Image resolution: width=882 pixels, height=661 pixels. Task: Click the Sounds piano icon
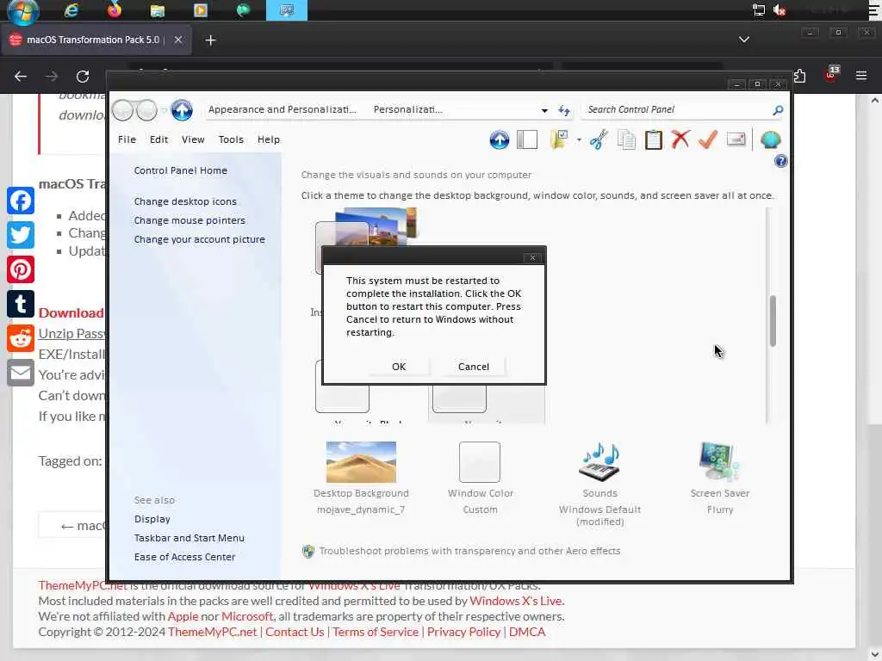click(x=599, y=462)
